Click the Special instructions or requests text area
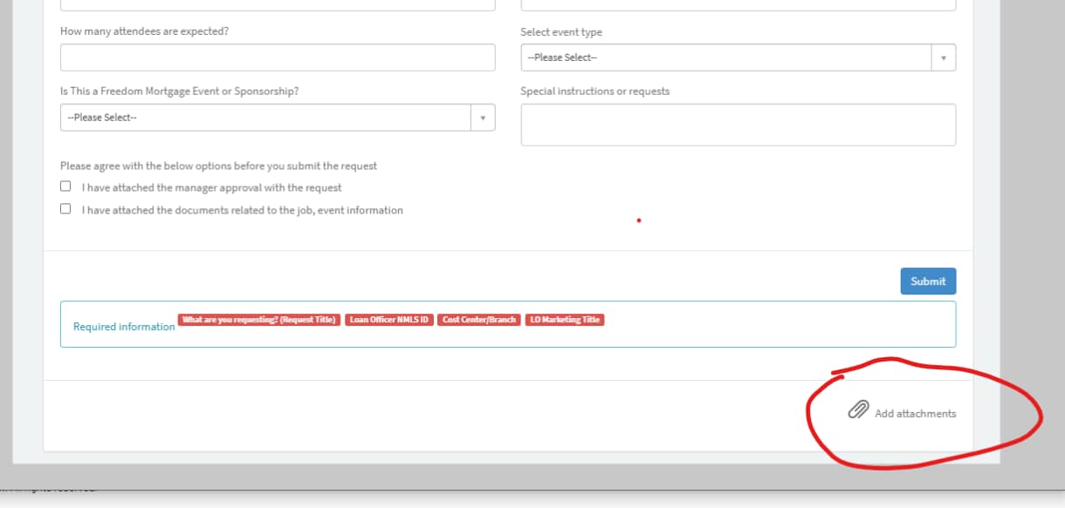1065x508 pixels. pyautogui.click(x=738, y=124)
